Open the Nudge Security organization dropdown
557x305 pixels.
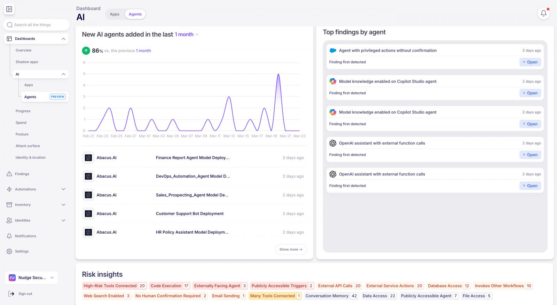[32, 277]
